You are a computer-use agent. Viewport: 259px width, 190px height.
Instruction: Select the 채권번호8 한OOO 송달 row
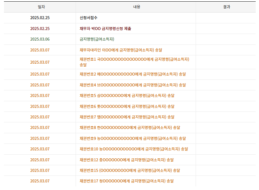click(130, 128)
